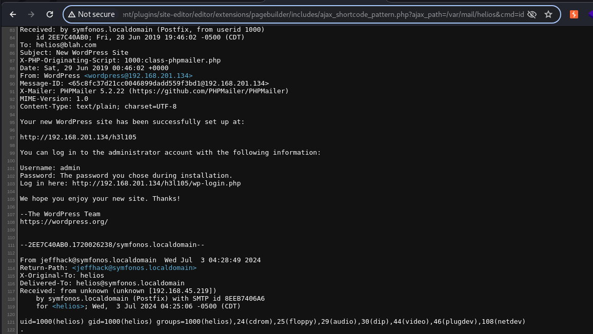Click 'We hope you enjoy your new site' text
This screenshot has height=334, width=593.
click(100, 198)
